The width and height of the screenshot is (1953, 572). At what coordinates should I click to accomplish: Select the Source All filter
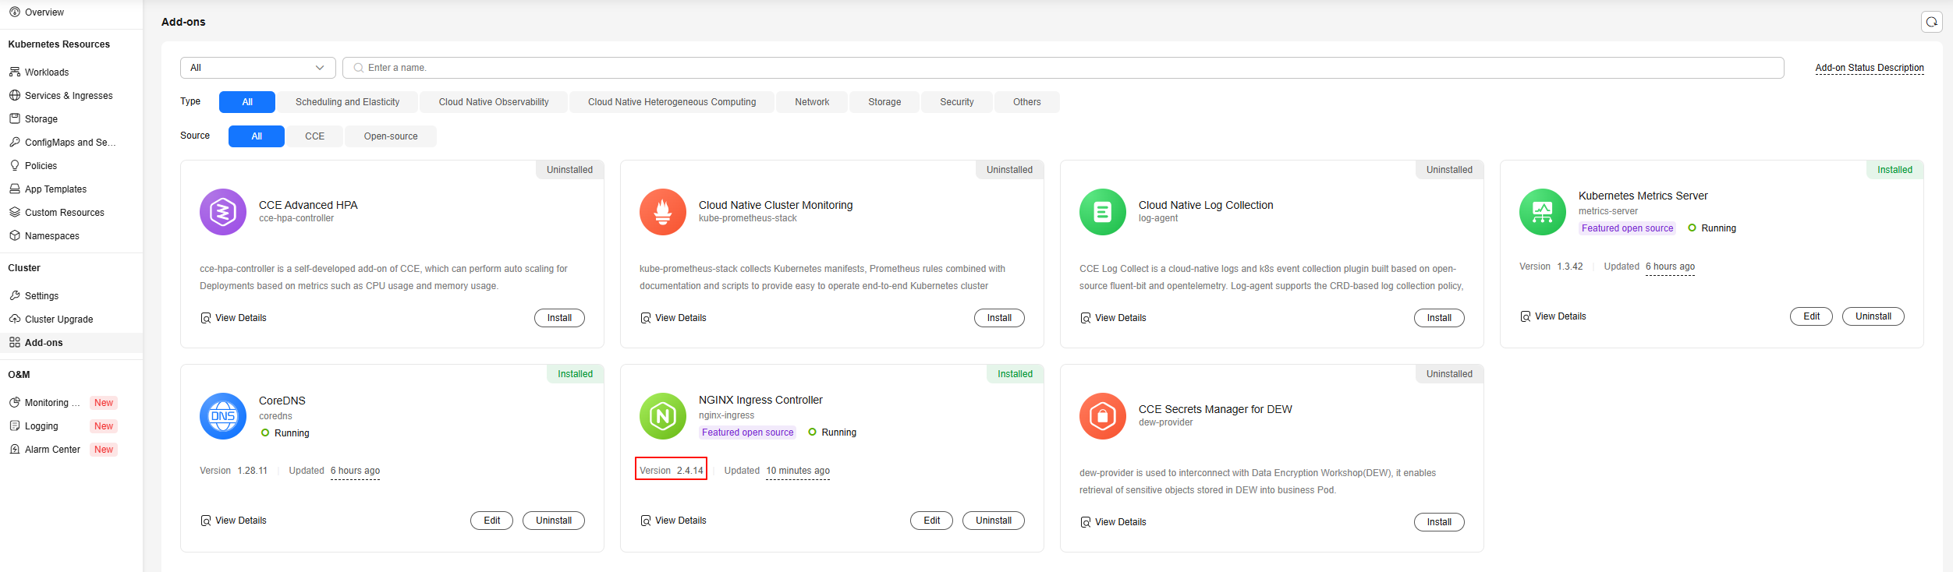click(x=257, y=136)
